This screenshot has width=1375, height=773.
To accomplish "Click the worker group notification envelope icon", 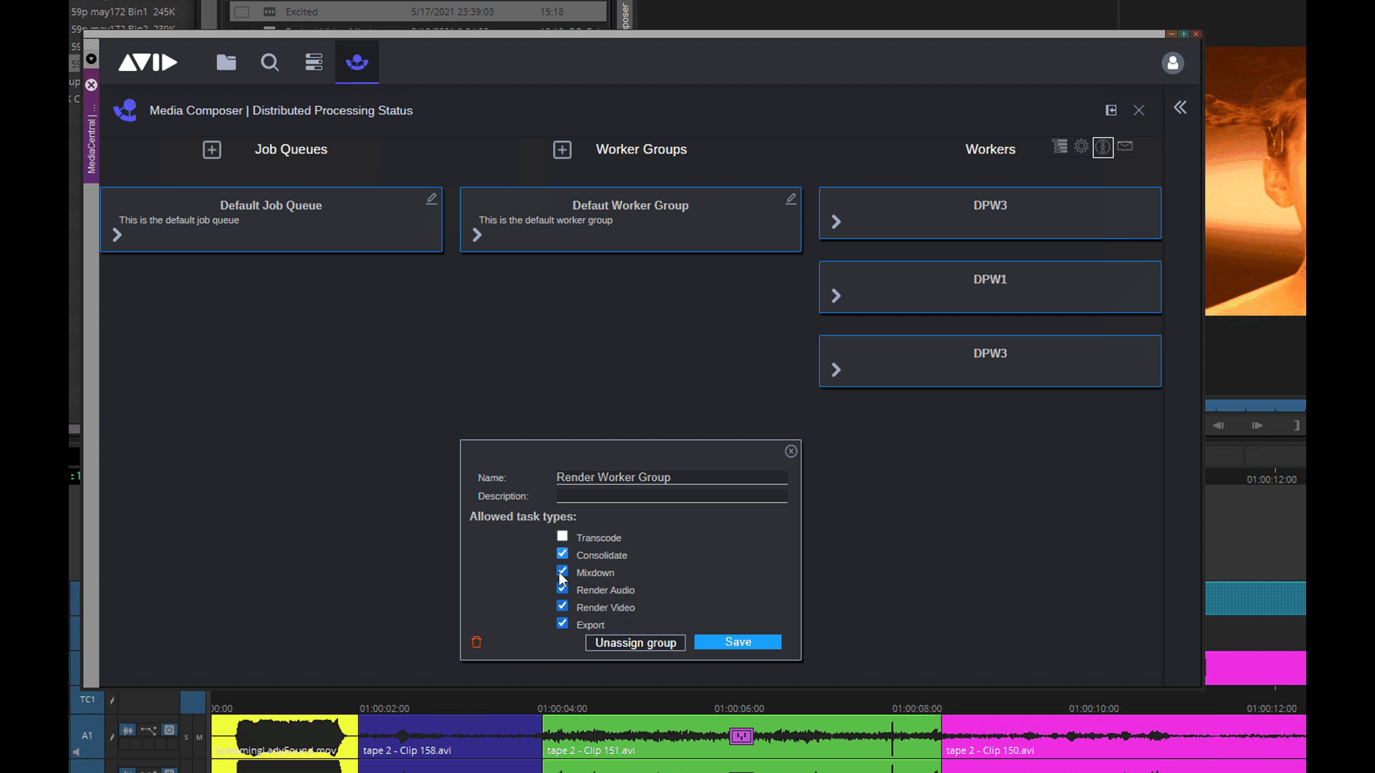I will 1124,146.
